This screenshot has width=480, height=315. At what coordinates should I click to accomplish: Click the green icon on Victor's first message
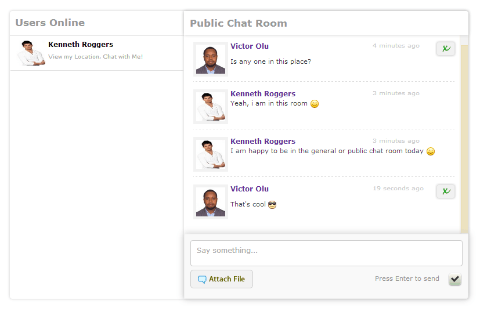pos(446,49)
